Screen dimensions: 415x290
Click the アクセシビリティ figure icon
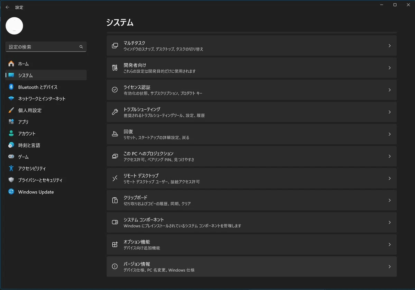[x=11, y=169]
